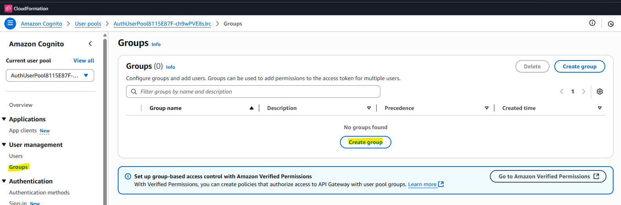Collapse the User management section

point(4,145)
